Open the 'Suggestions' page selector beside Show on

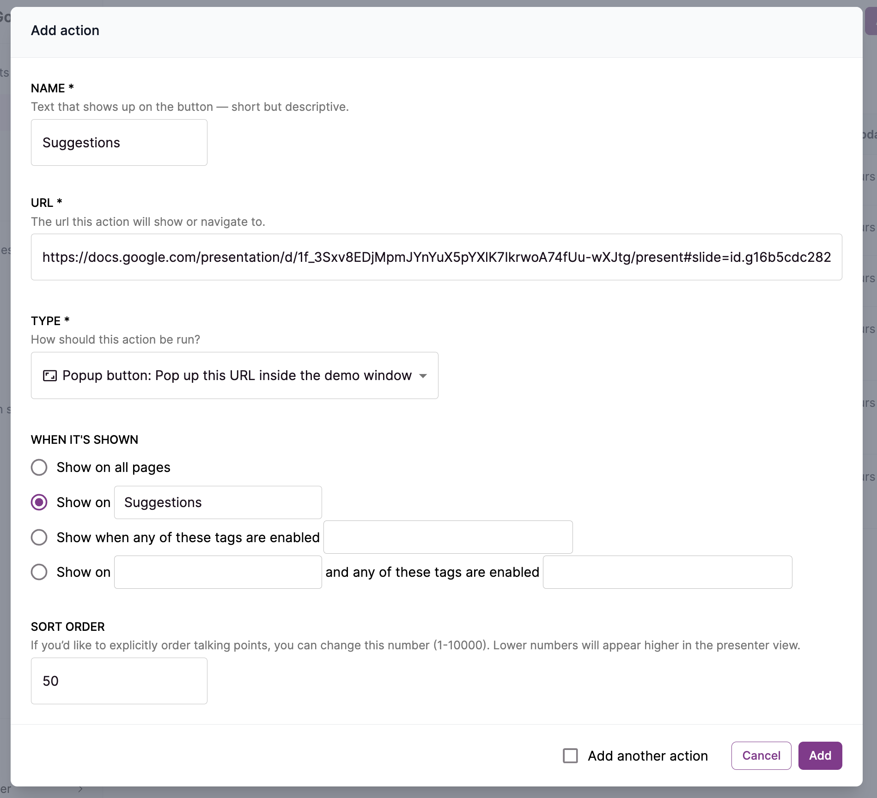pos(218,502)
